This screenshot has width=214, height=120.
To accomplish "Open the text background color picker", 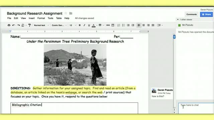I will pyautogui.click(x=100, y=25).
